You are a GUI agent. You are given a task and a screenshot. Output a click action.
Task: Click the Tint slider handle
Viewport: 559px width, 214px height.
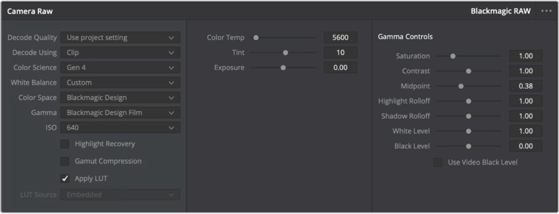(286, 53)
